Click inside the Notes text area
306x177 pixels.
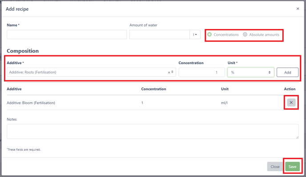point(153,132)
